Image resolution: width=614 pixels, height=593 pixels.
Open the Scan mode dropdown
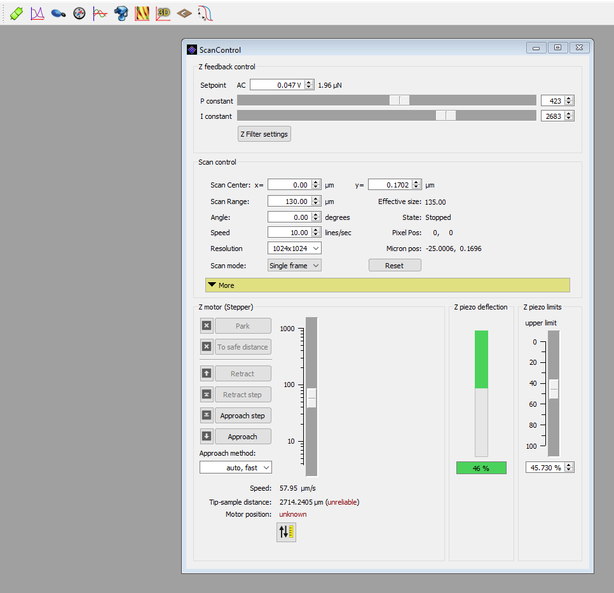point(294,266)
